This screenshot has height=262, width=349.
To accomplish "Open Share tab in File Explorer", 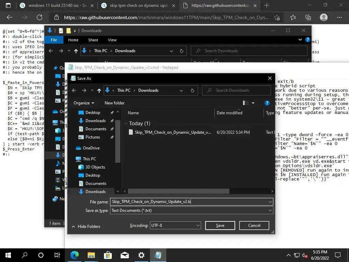I will click(x=93, y=40).
